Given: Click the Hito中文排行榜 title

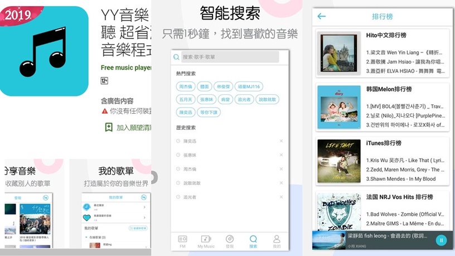Looking at the screenshot, I should tap(386, 35).
